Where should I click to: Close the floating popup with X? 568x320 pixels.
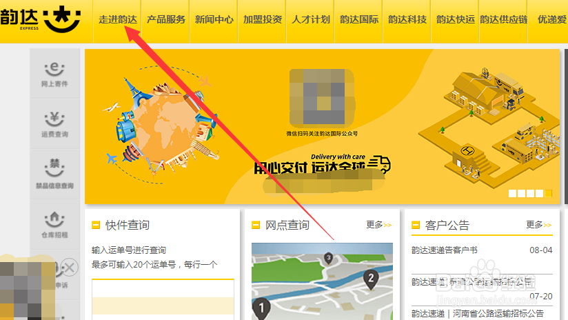69,268
